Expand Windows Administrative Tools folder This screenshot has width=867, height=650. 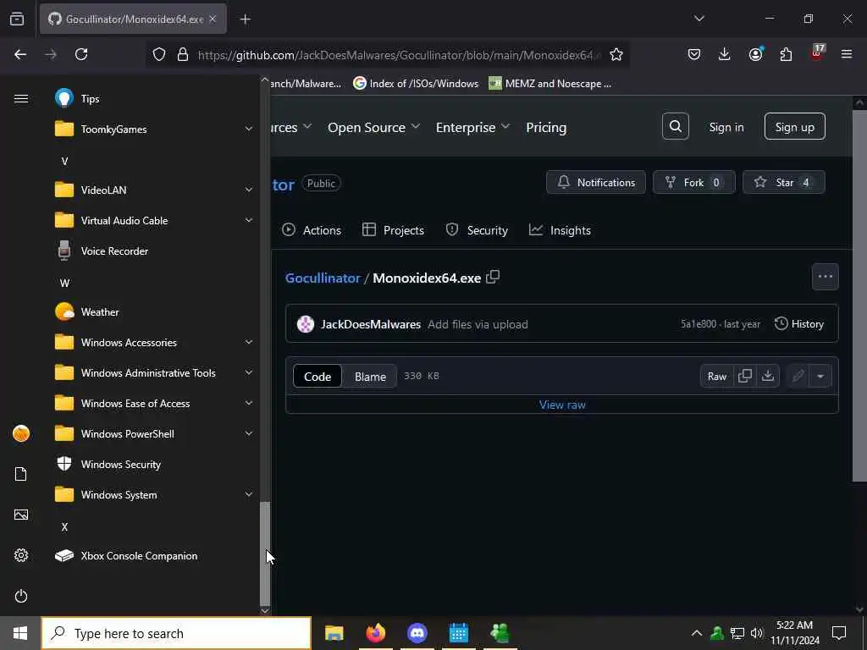[x=155, y=372]
